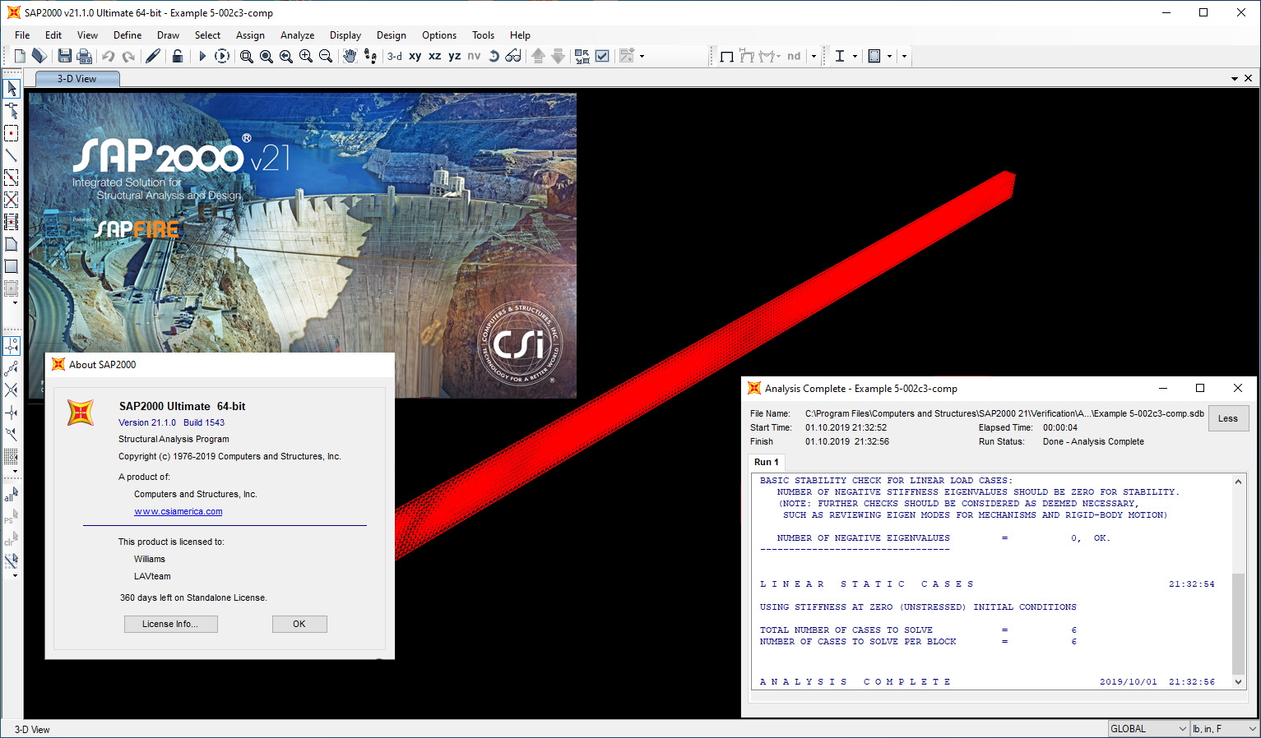Screen dimensions: 1261x738
Task: Switch to default 3-d view button
Action: click(395, 56)
